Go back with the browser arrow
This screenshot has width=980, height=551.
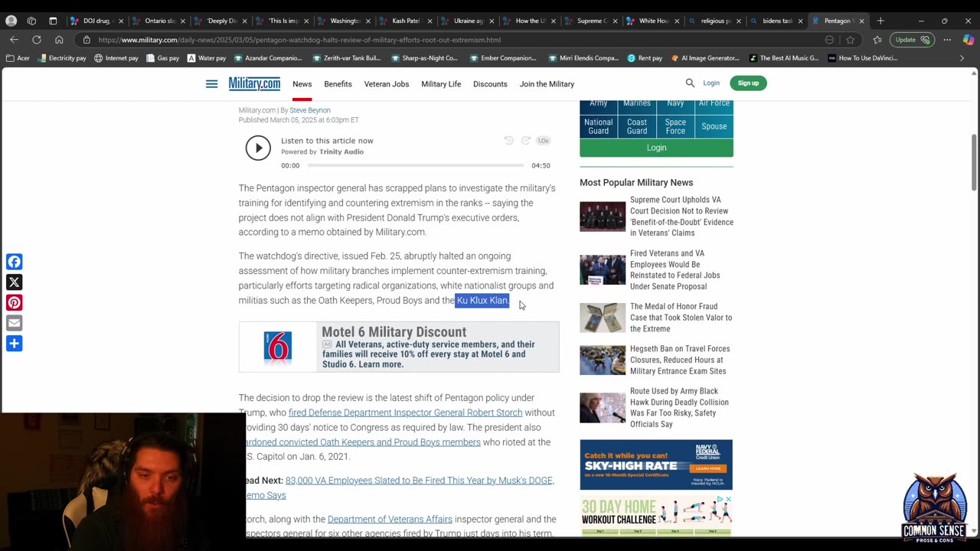pos(14,40)
